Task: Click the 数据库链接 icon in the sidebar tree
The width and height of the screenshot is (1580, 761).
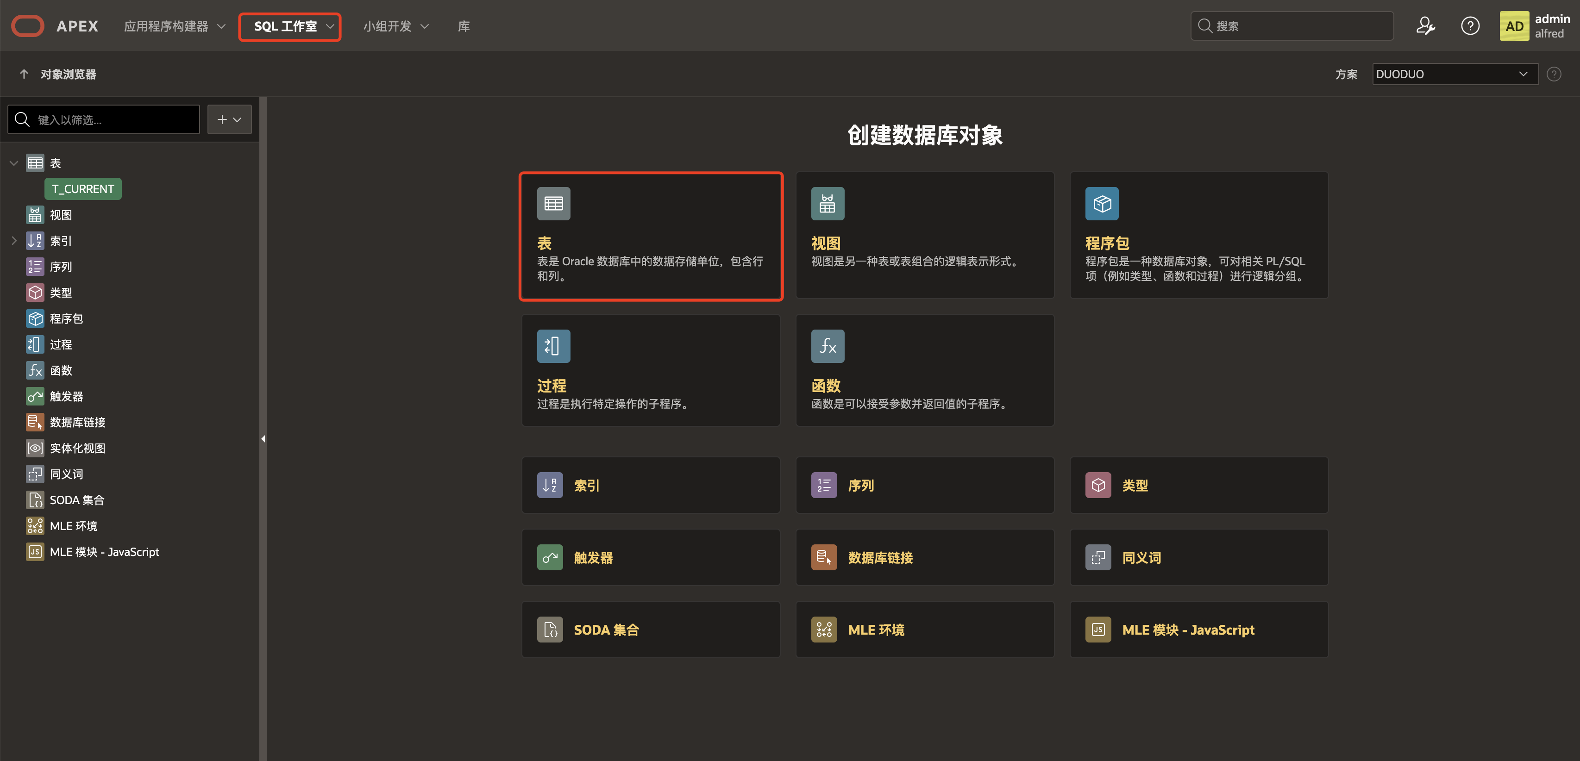Action: tap(35, 422)
